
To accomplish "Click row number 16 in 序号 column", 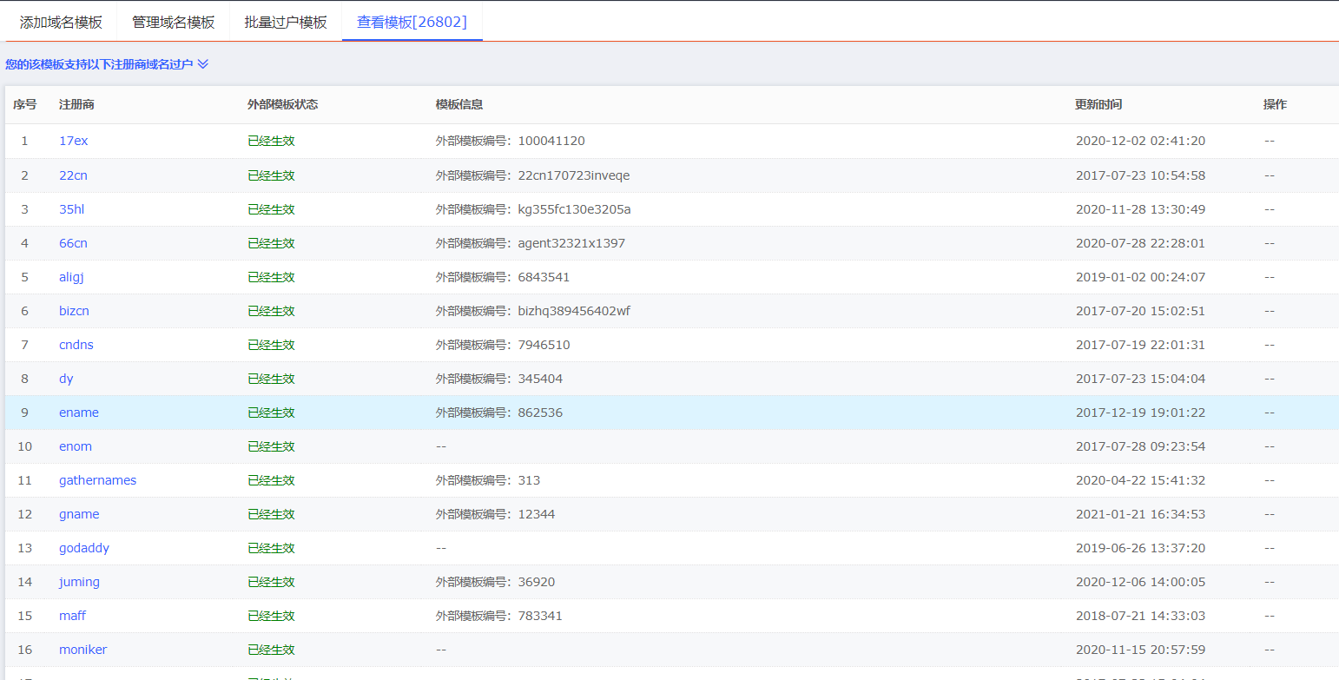I will pyautogui.click(x=24, y=650).
